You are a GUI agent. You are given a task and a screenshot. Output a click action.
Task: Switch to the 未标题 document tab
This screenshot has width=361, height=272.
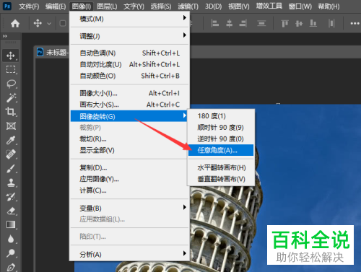click(x=53, y=52)
